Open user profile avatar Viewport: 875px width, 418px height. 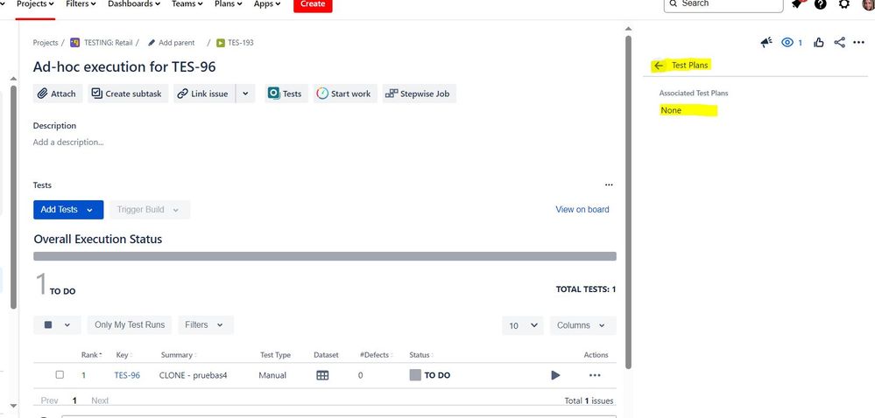tap(868, 3)
